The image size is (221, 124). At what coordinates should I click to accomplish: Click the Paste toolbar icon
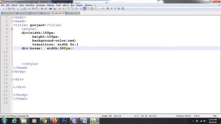click(x=37, y=9)
